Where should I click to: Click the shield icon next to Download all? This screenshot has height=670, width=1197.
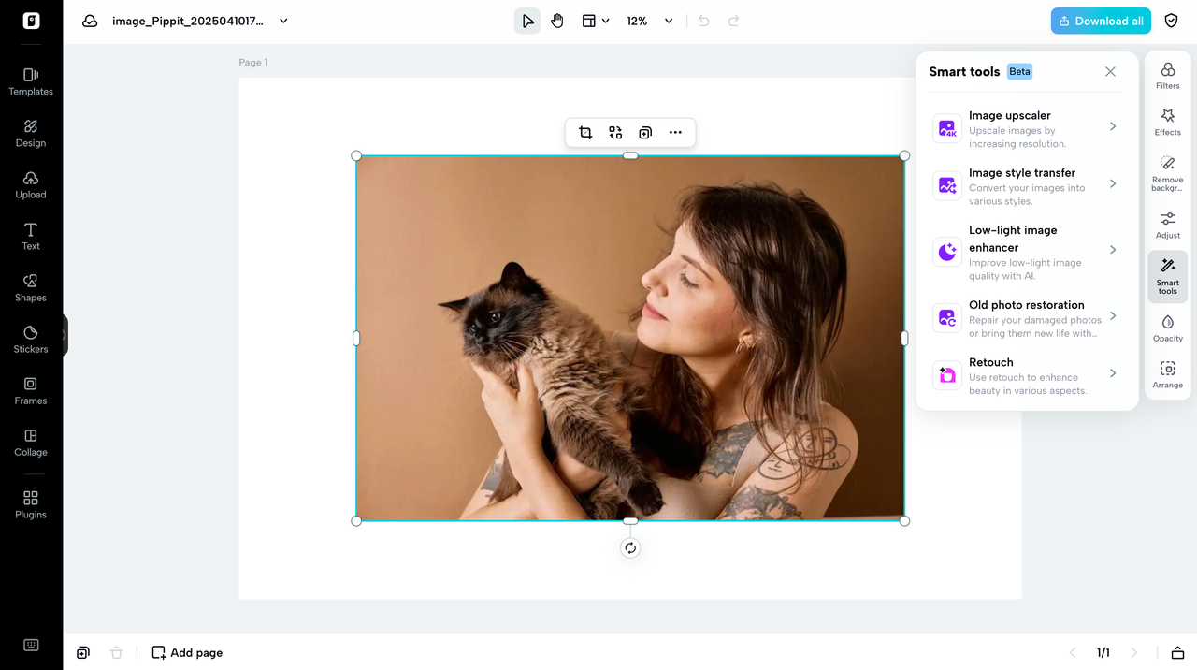coord(1171,21)
